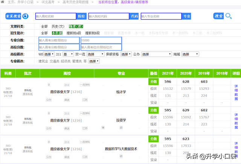Click the 211 tag in the 统计学 row
241x164 pixels.
point(67,85)
